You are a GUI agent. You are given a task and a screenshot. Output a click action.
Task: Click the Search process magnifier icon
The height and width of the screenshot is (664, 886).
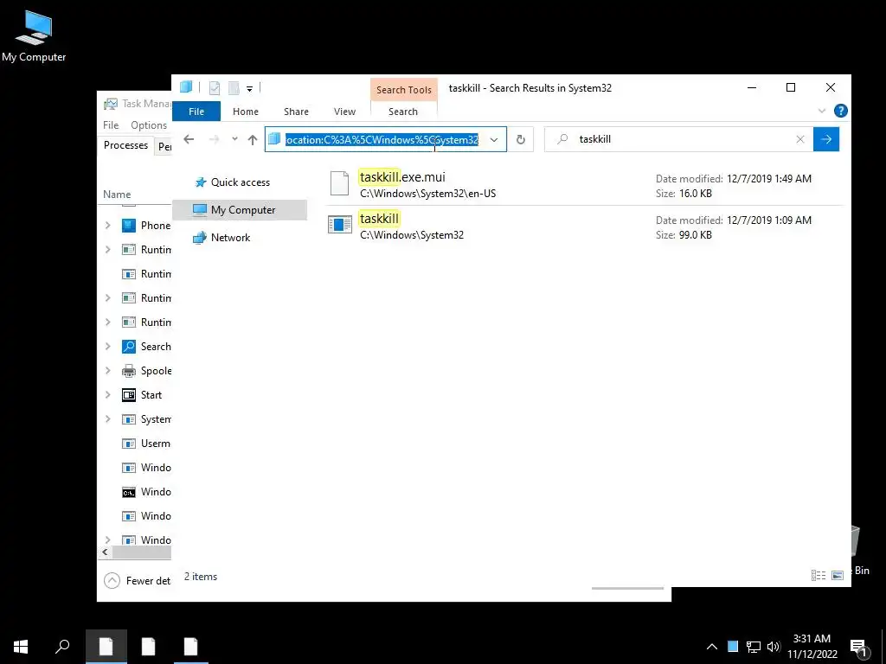click(129, 347)
